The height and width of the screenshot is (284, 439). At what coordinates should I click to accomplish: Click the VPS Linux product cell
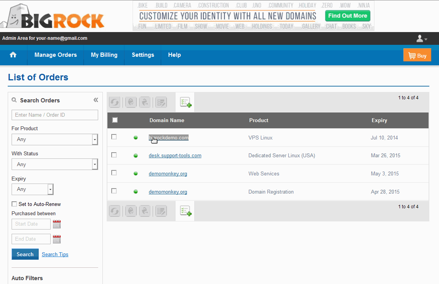260,138
